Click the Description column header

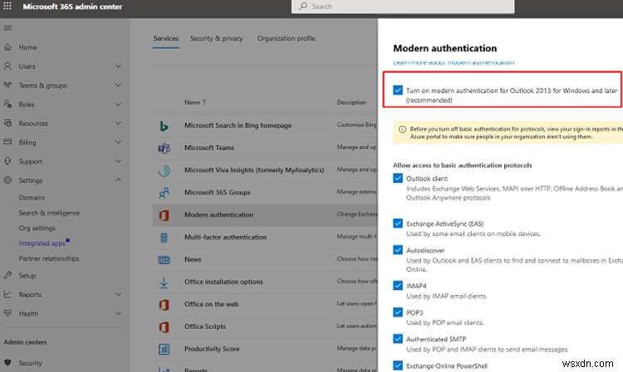click(351, 102)
